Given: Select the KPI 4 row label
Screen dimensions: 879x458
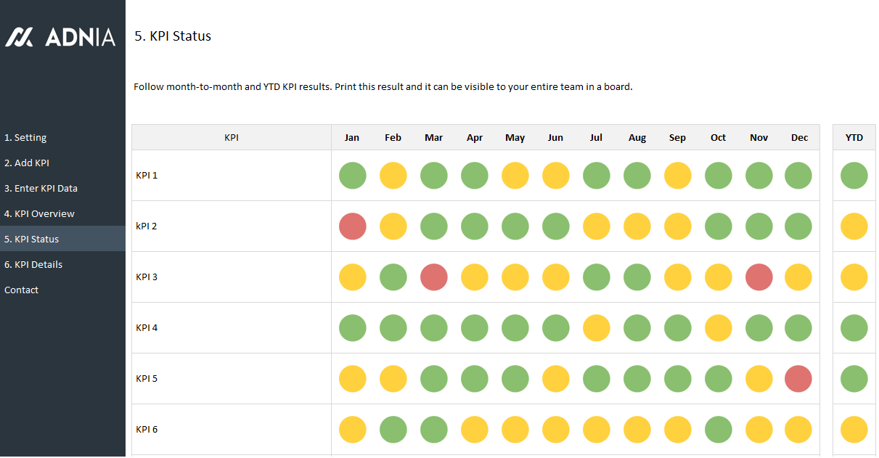Looking at the screenshot, I should point(147,328).
